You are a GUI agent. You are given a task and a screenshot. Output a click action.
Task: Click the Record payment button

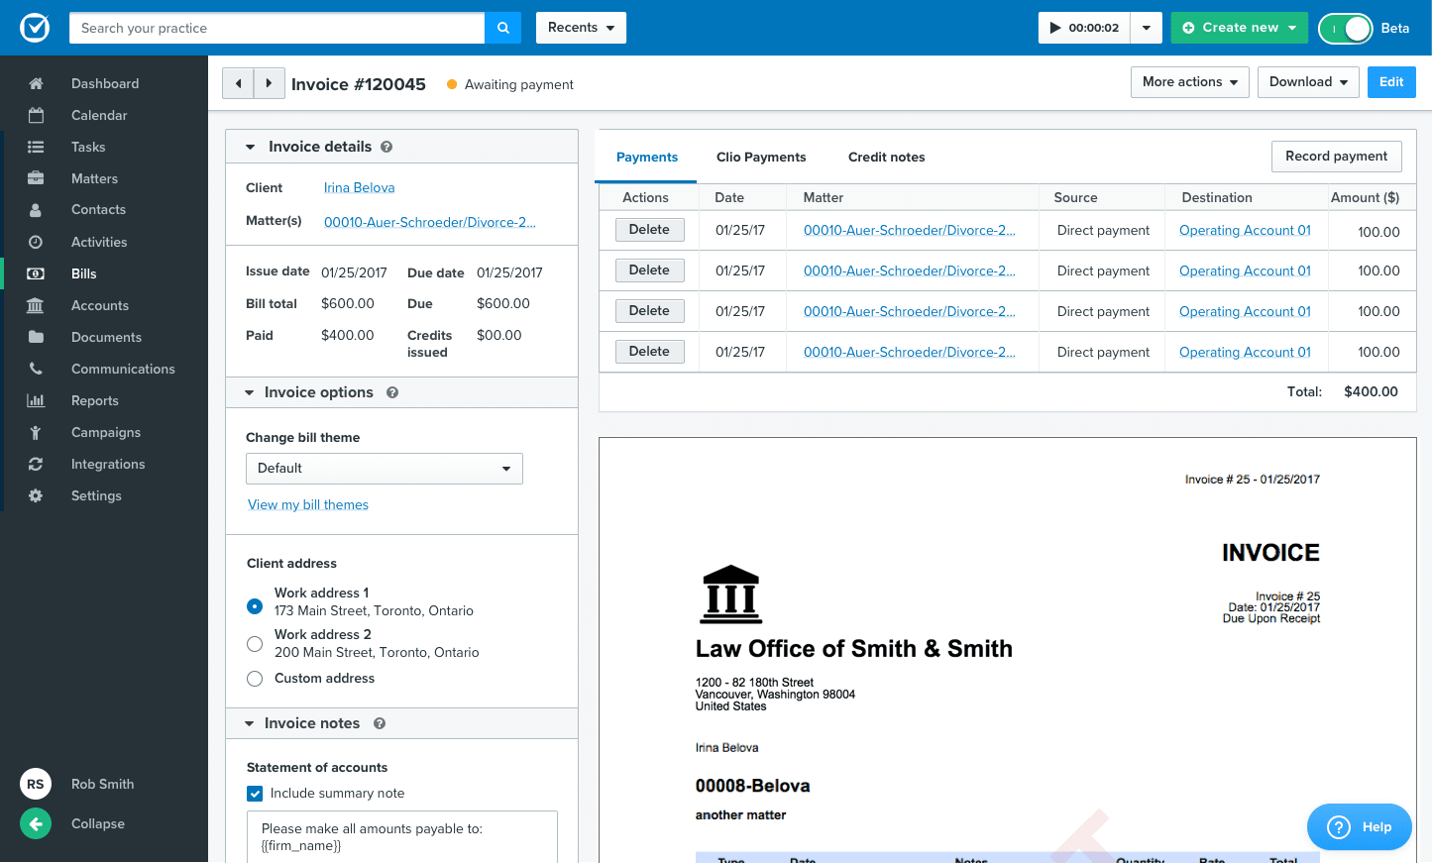pyautogui.click(x=1336, y=156)
